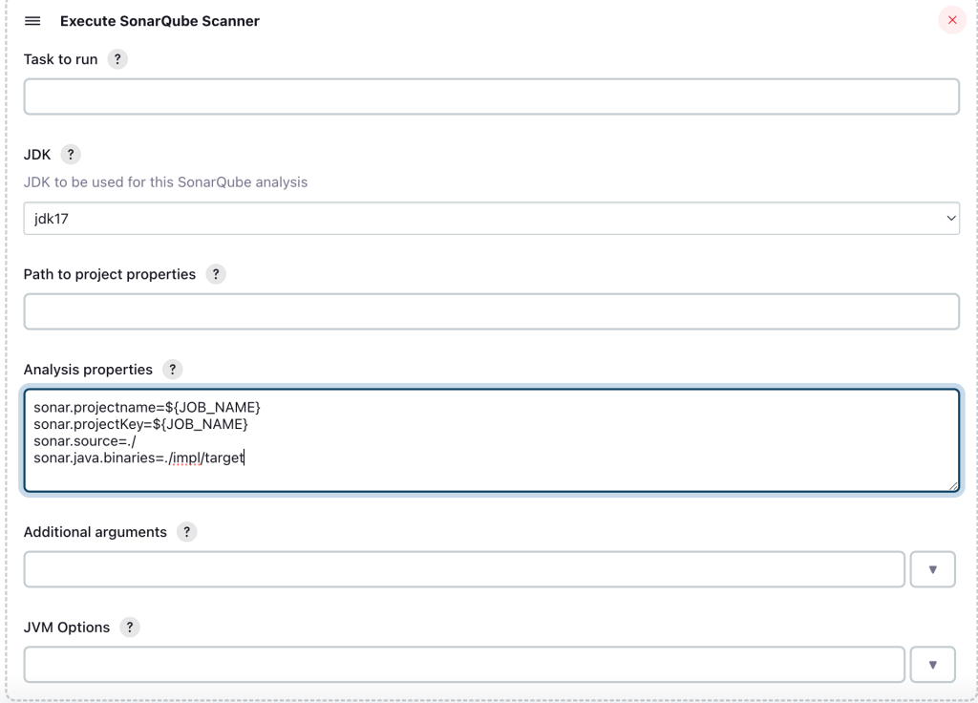Expand the JVM Options field arrow
978x703 pixels.
pos(932,665)
